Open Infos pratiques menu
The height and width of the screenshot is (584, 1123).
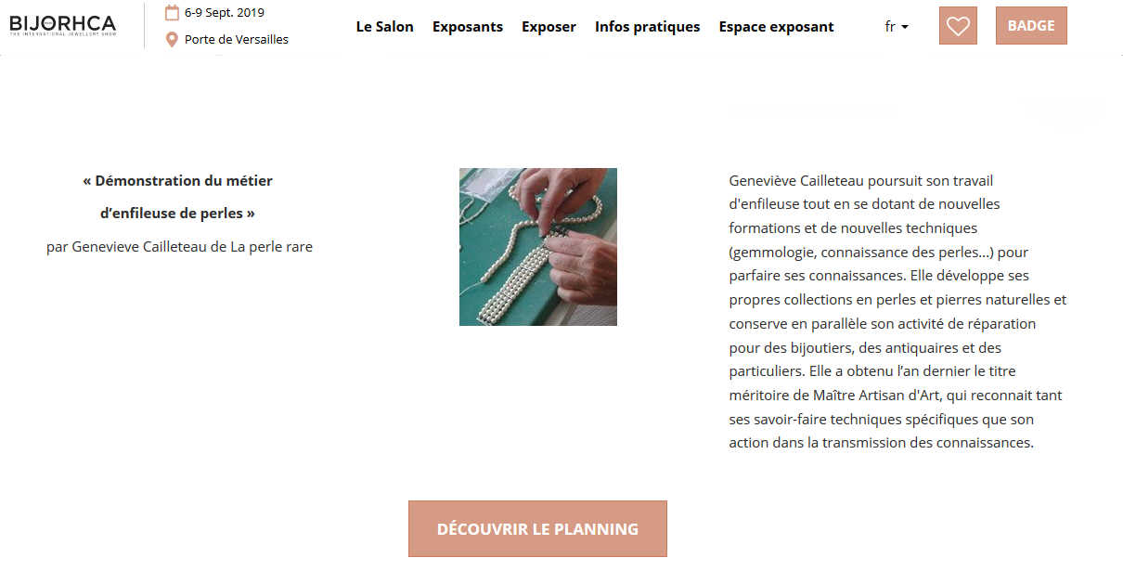[648, 27]
